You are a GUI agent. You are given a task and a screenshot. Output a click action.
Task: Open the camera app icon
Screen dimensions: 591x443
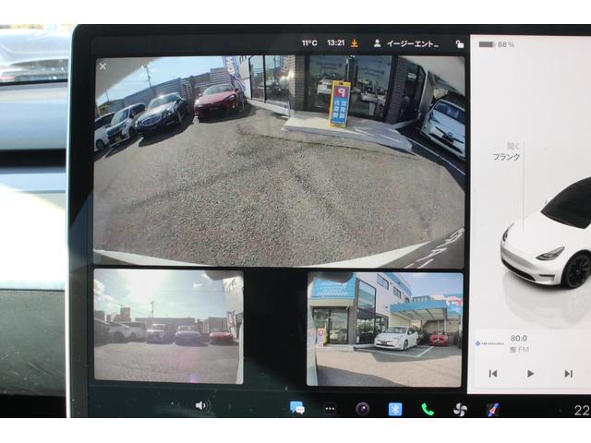(363, 409)
